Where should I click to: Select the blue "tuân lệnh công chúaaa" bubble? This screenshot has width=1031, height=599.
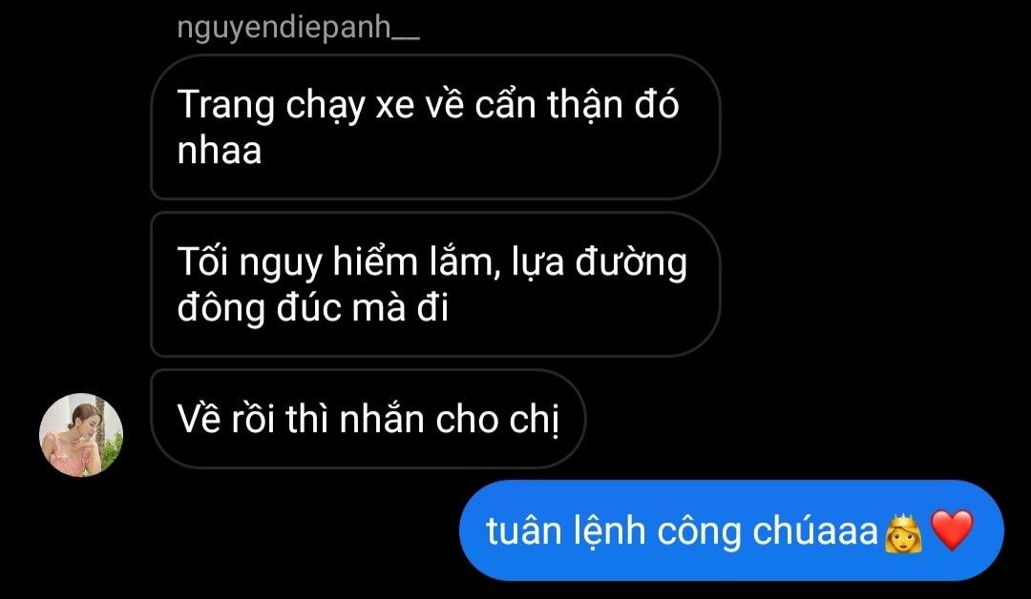pos(731,530)
